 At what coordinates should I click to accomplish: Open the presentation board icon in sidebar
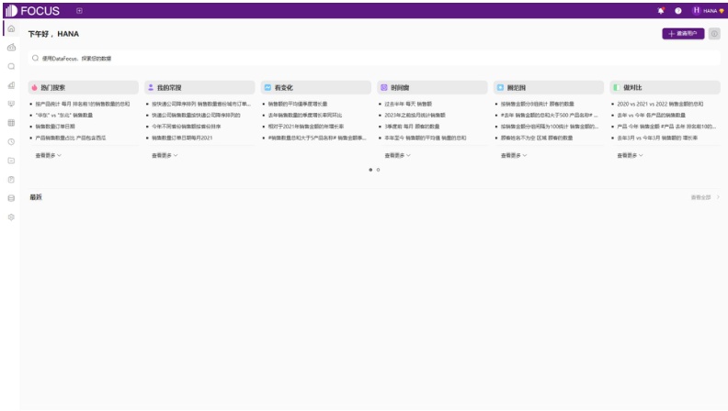12,104
